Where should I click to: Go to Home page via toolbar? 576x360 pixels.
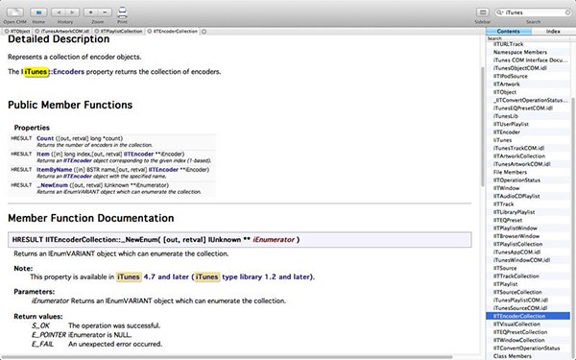(38, 12)
